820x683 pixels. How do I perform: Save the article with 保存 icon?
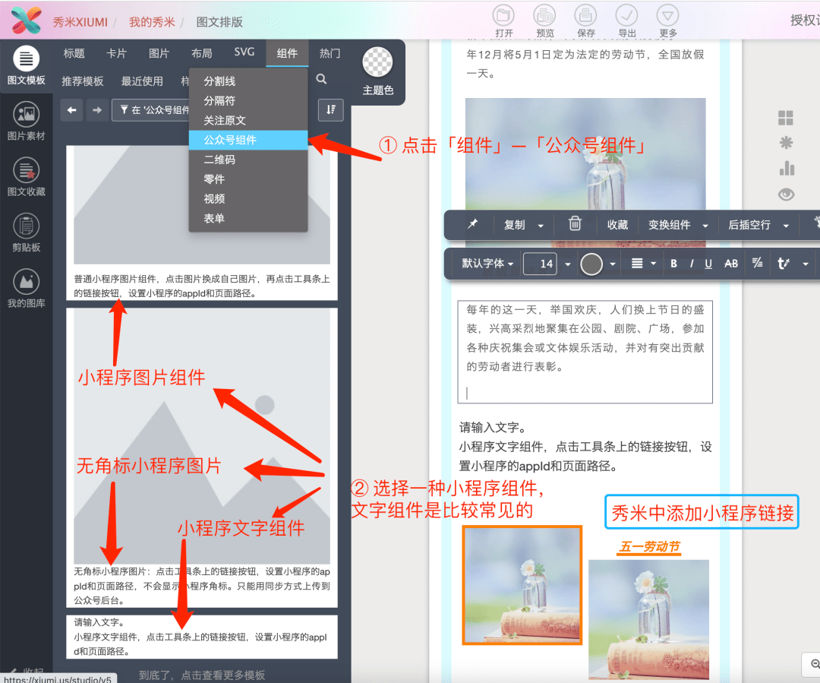tap(585, 15)
